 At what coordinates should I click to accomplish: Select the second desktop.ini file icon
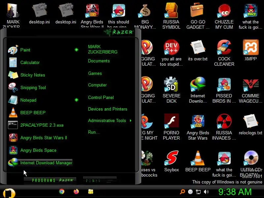pos(66,14)
